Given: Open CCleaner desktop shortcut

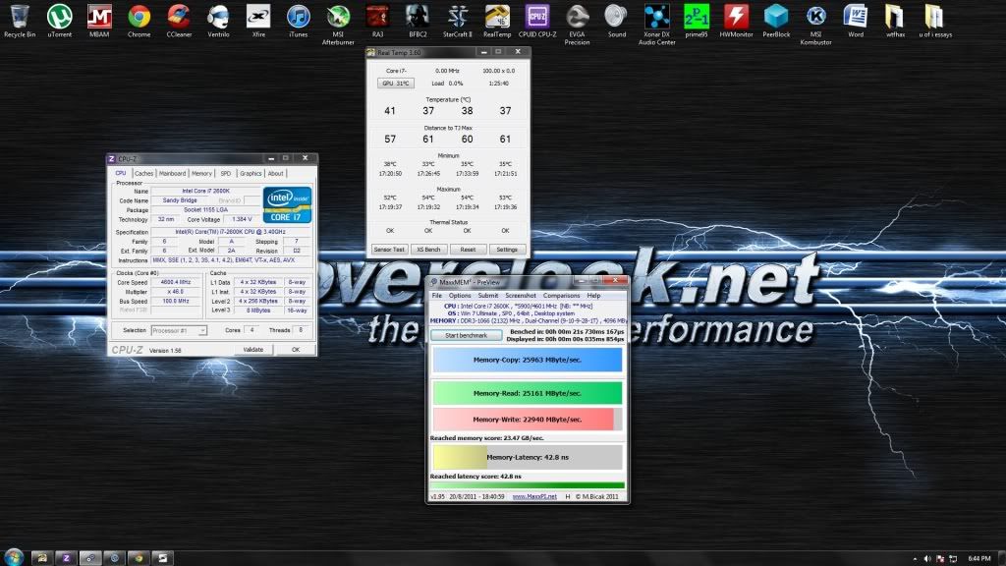Looking at the screenshot, I should pos(179,21).
